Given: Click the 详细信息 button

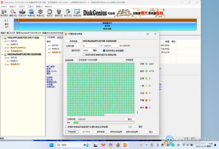Looking at the screenshot, I should click(x=129, y=60).
